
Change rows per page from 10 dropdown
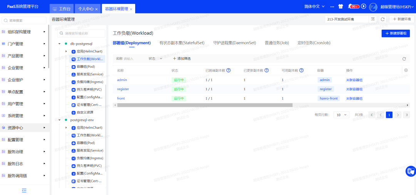point(341,115)
